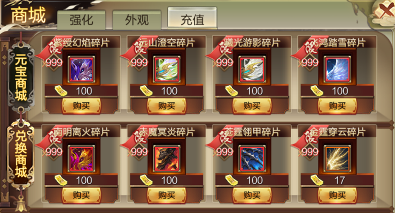Select the 曦光游影碎片 white item icon
The height and width of the screenshot is (213, 395).
coord(252,69)
